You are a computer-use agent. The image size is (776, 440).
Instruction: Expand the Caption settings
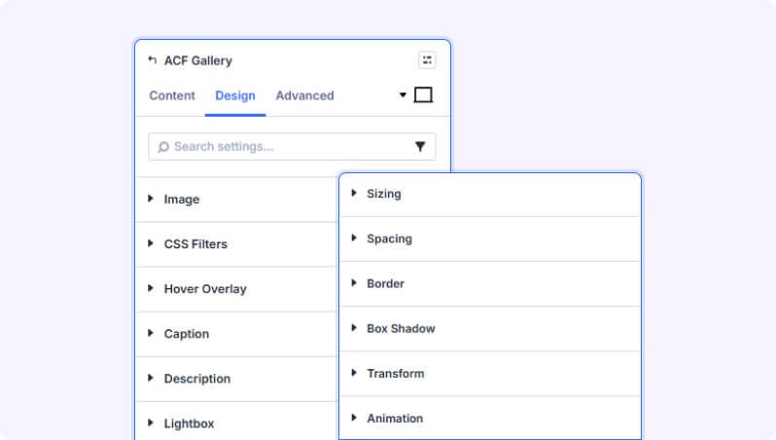coord(236,334)
